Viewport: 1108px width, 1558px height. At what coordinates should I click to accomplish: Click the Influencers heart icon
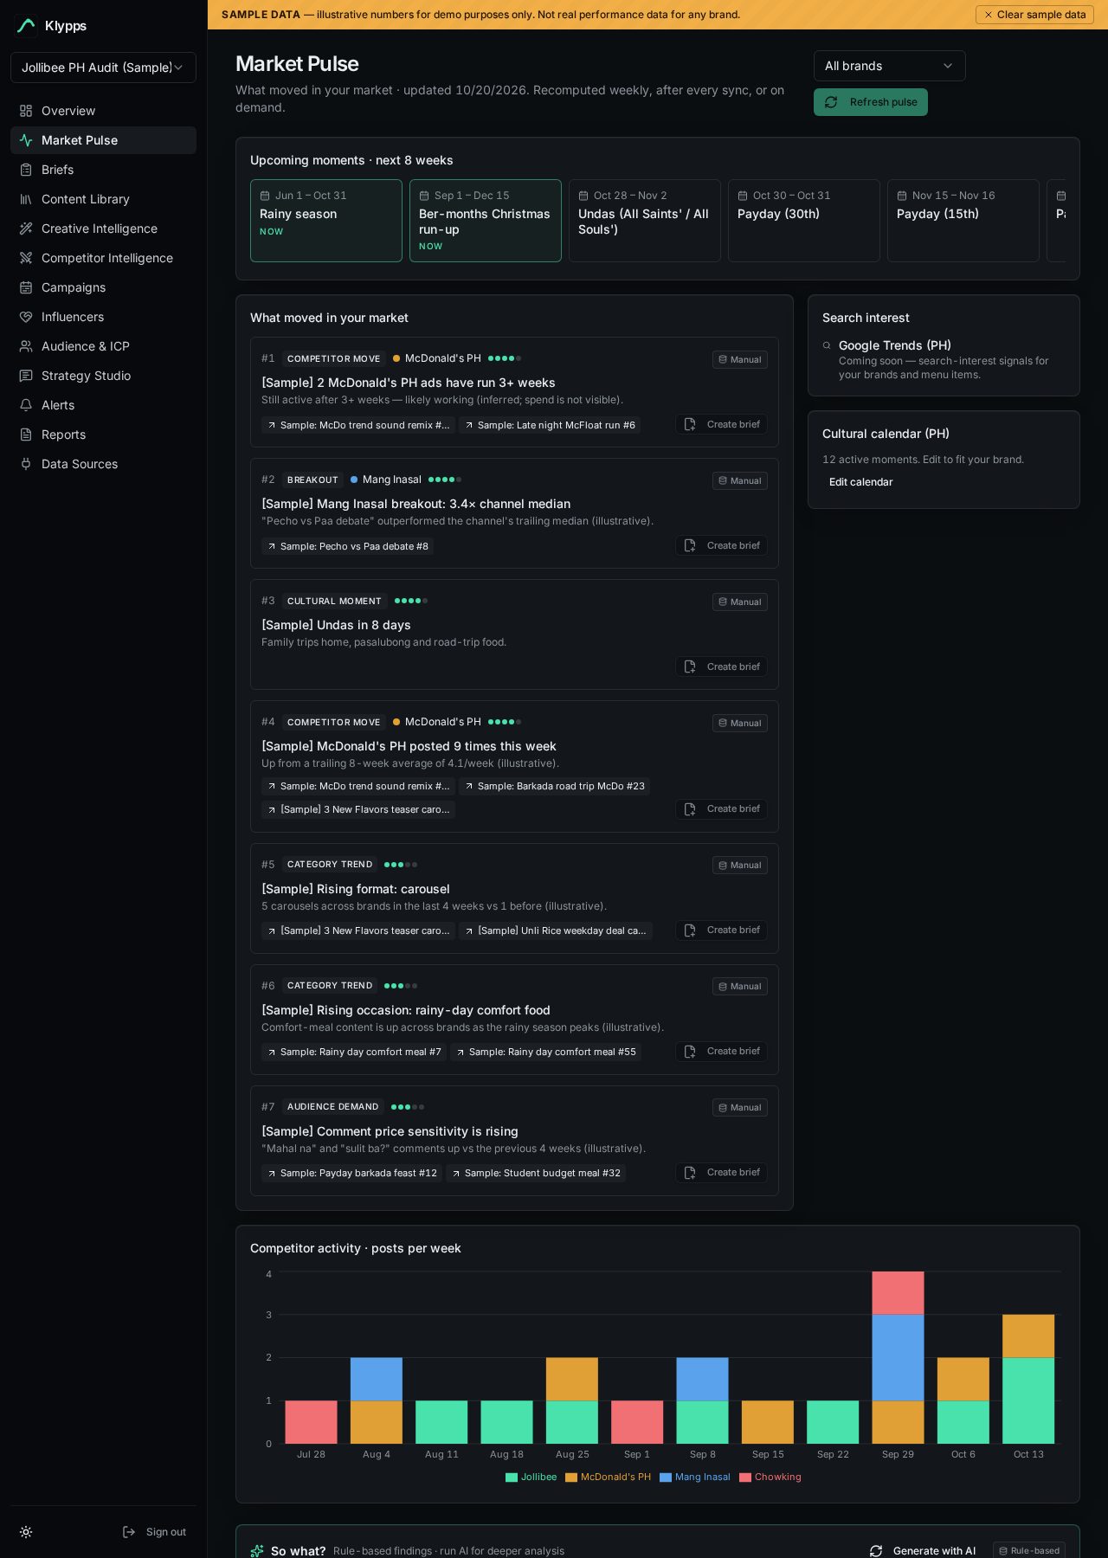[x=26, y=317]
